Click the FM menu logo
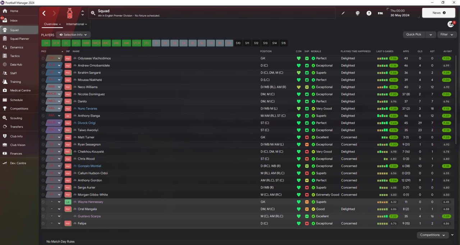The width and height of the screenshot is (460, 245). pos(380,13)
